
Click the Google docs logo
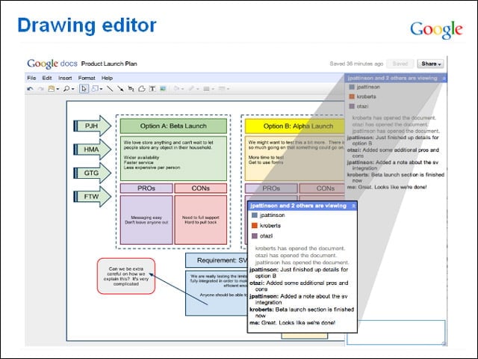52,64
